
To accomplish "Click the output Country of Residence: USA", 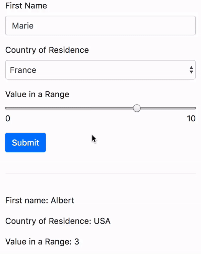I will coord(58,221).
